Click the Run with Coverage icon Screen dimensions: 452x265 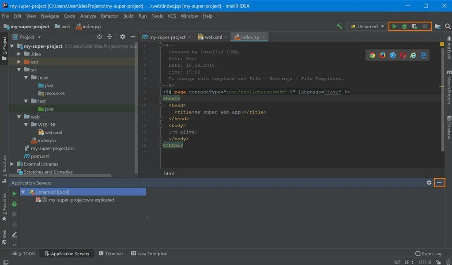tap(414, 26)
